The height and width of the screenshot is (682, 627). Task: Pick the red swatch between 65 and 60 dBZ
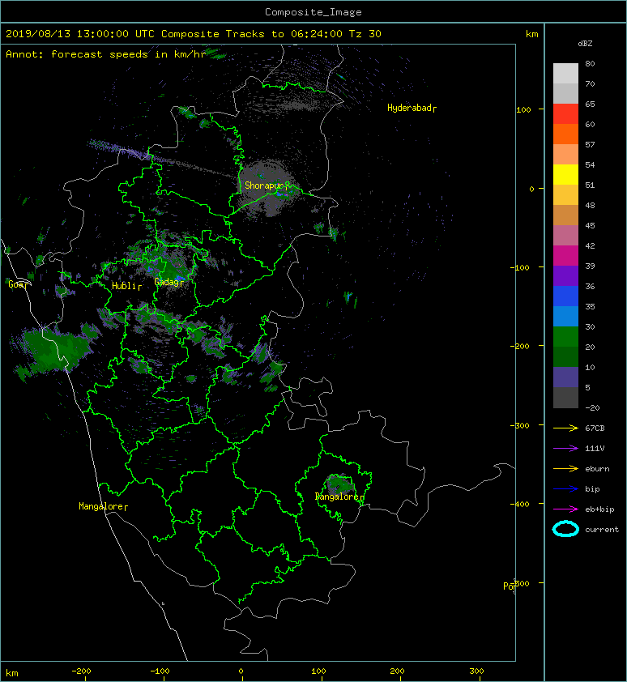[565, 114]
